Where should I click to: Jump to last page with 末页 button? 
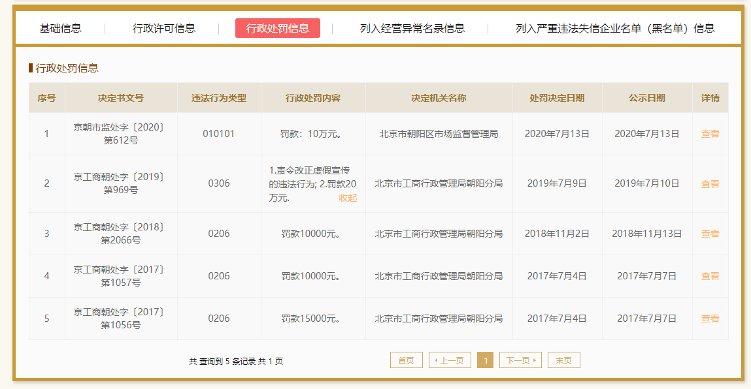(563, 360)
